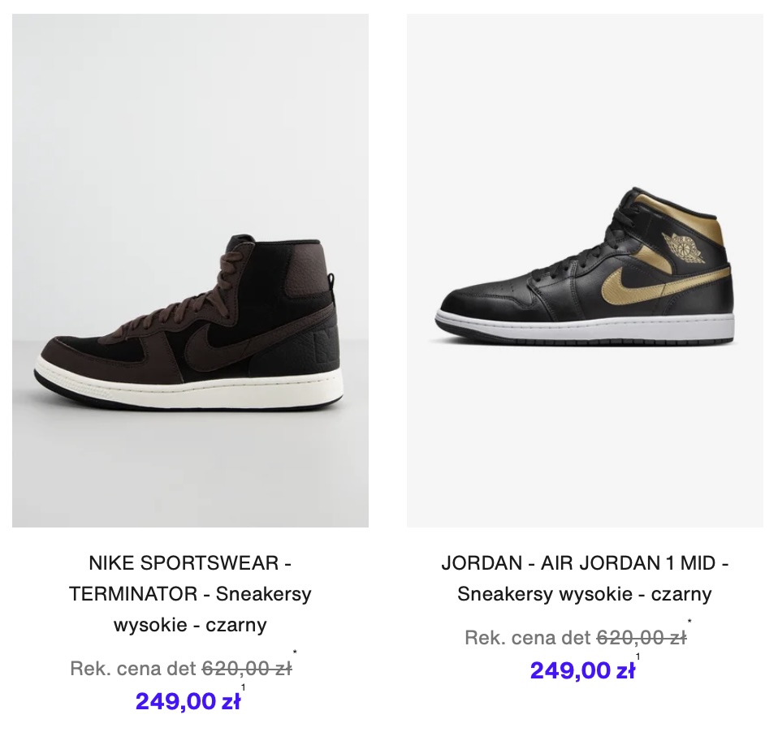Click the gold Wings logo on Jordan ankle

click(x=684, y=247)
